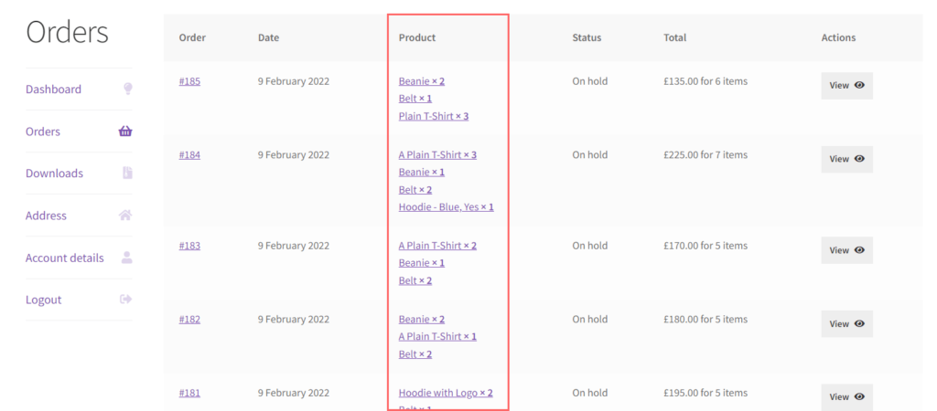This screenshot has height=411, width=937.
Task: Open Plain T-Shirt × 3 product link
Action: pyautogui.click(x=434, y=116)
